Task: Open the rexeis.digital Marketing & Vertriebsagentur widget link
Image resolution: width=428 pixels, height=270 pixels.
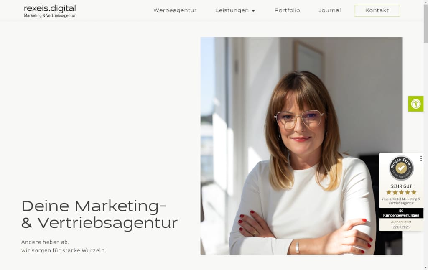Action: coord(401,201)
